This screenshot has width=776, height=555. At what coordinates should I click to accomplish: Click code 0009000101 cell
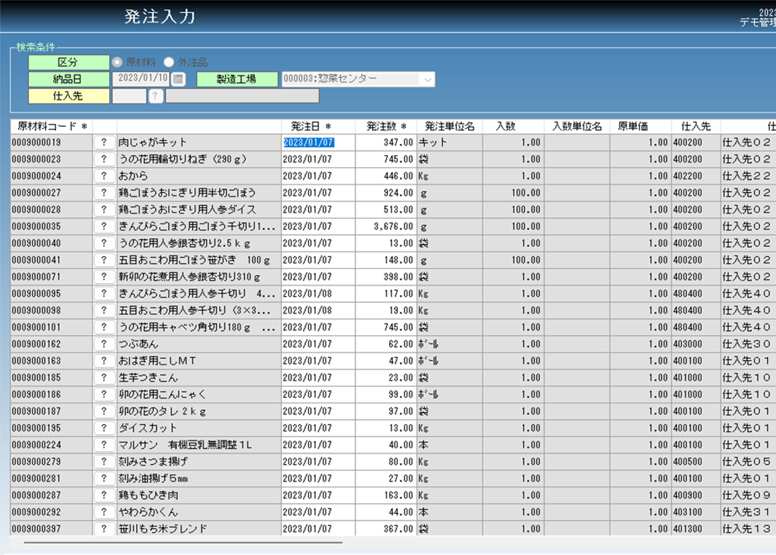click(51, 328)
